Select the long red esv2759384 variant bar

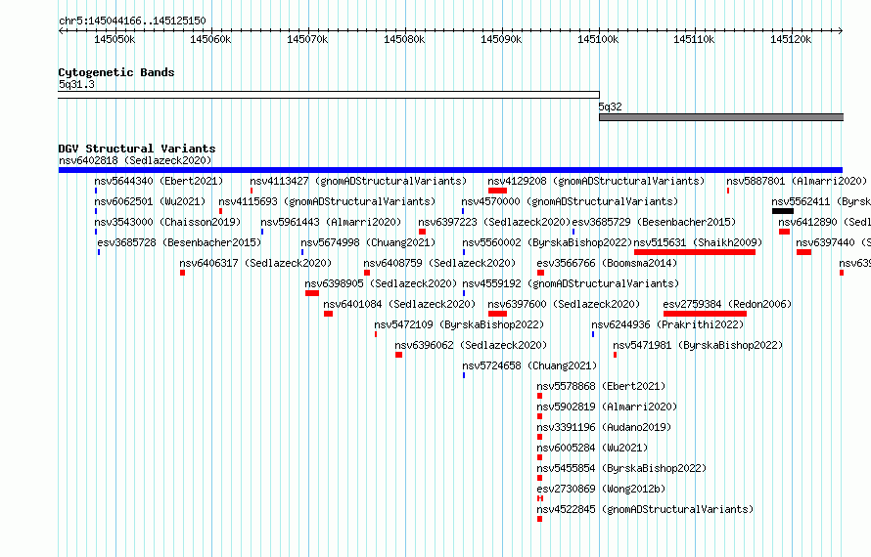pyautogui.click(x=705, y=314)
